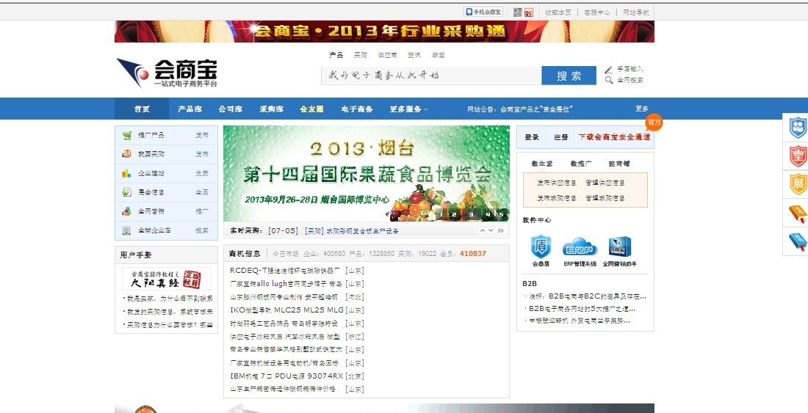
Task: Click the double-arrow more icon in 实时采购
Action: (500, 230)
